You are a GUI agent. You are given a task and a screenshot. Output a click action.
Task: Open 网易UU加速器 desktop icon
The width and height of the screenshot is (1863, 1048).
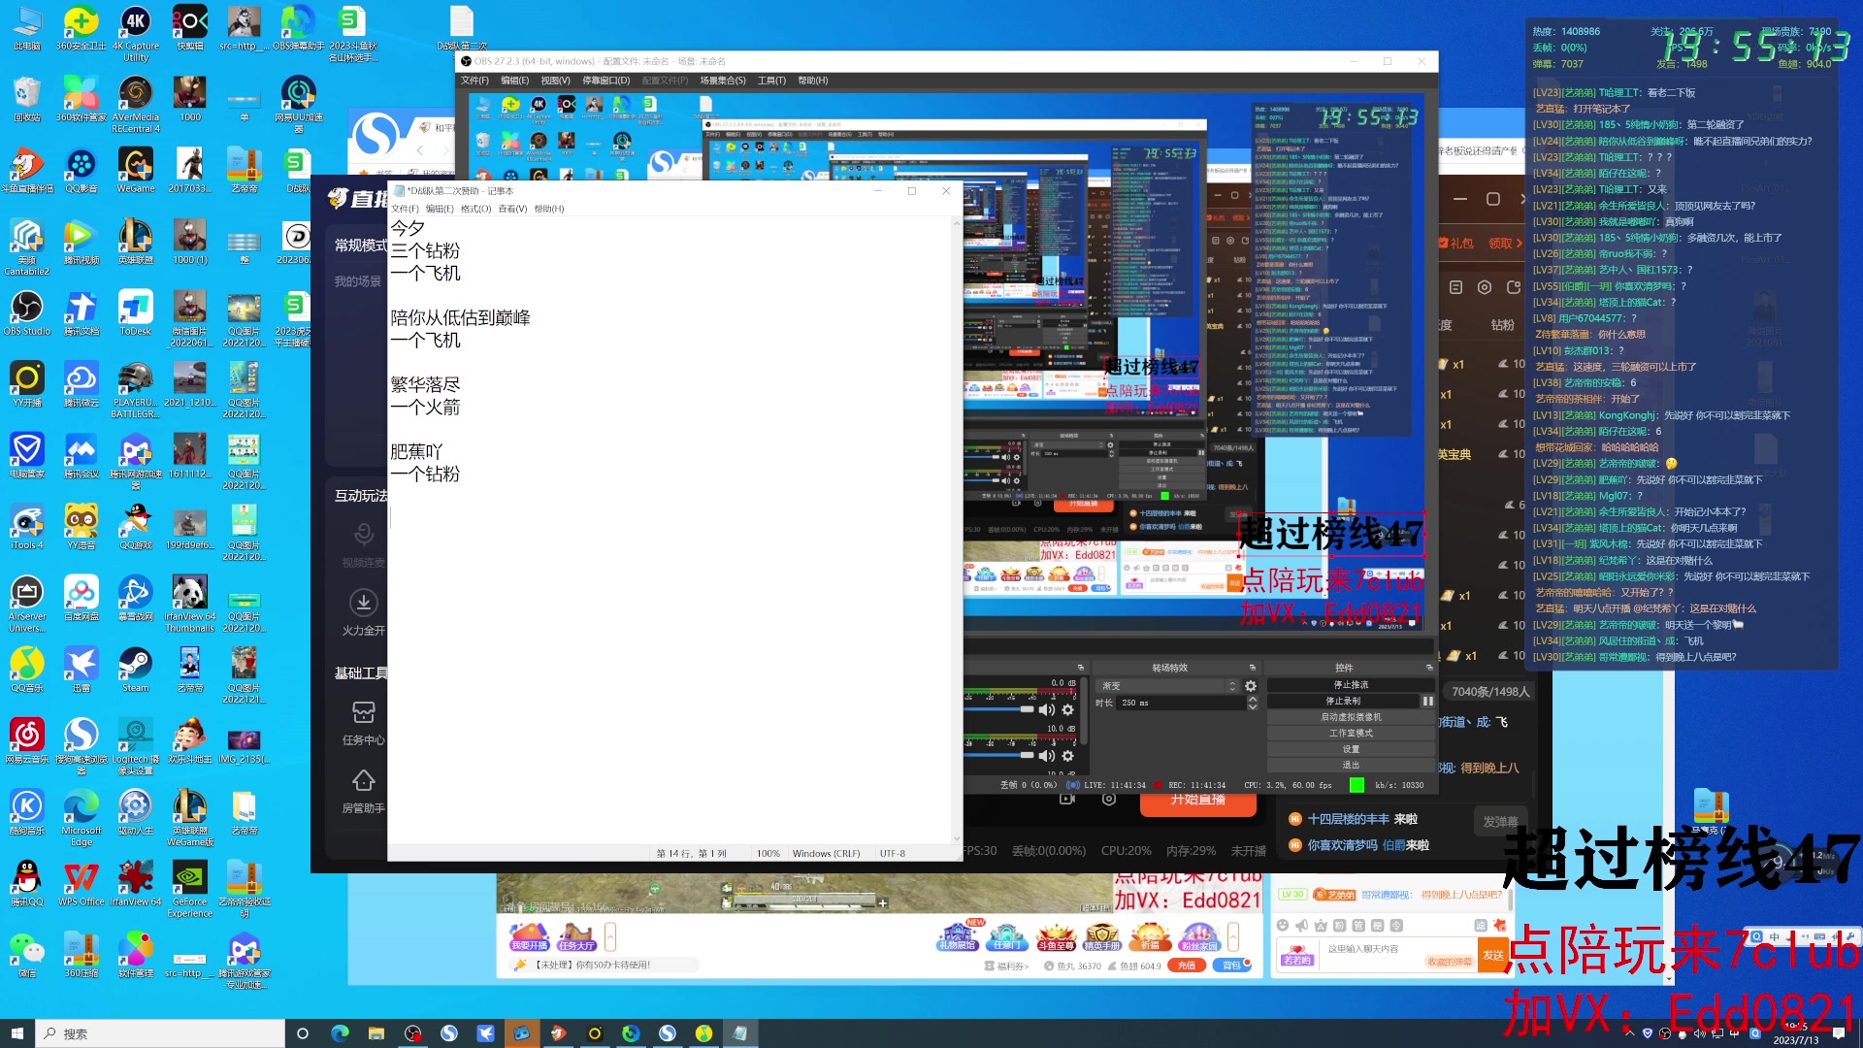299,105
